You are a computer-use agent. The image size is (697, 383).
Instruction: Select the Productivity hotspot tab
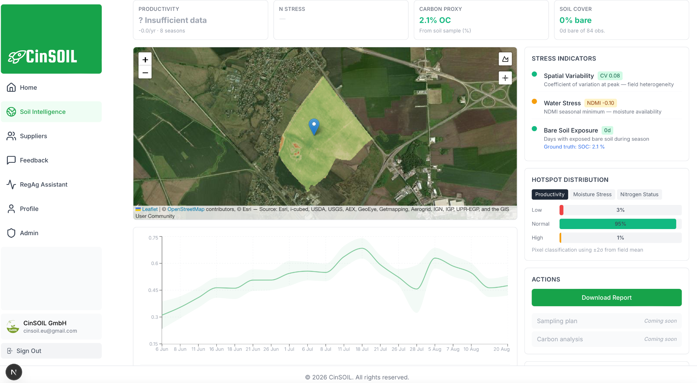550,194
